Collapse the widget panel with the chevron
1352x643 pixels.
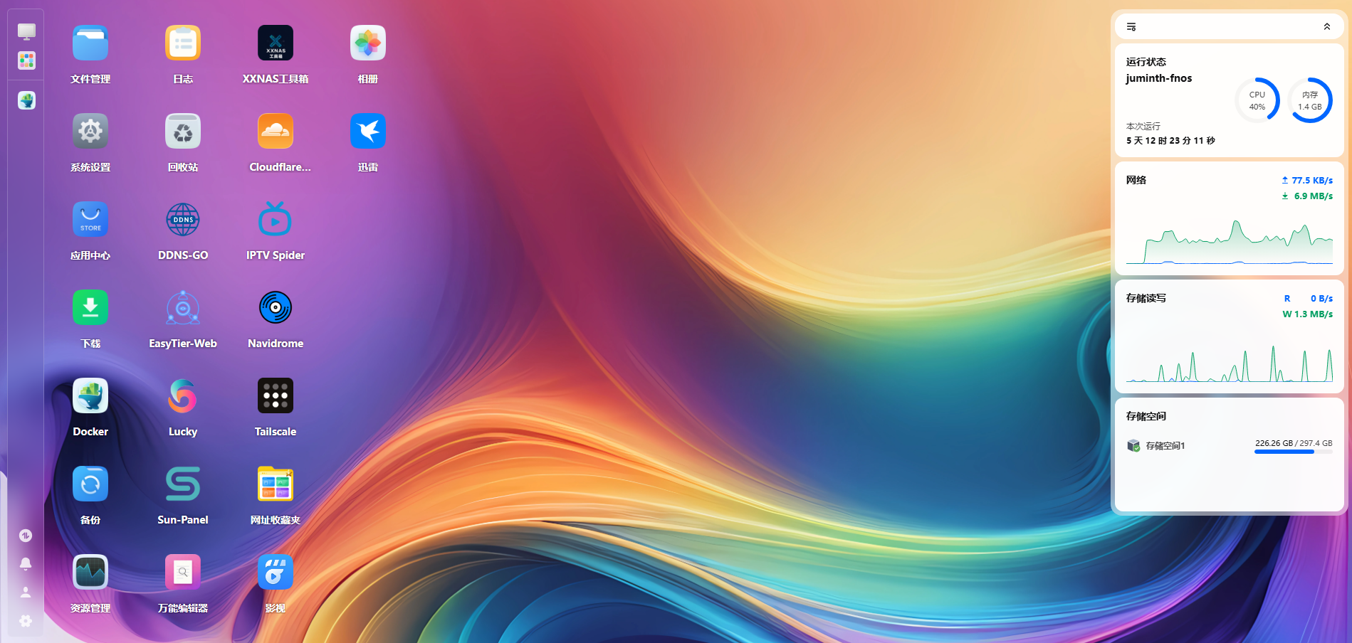tap(1326, 26)
